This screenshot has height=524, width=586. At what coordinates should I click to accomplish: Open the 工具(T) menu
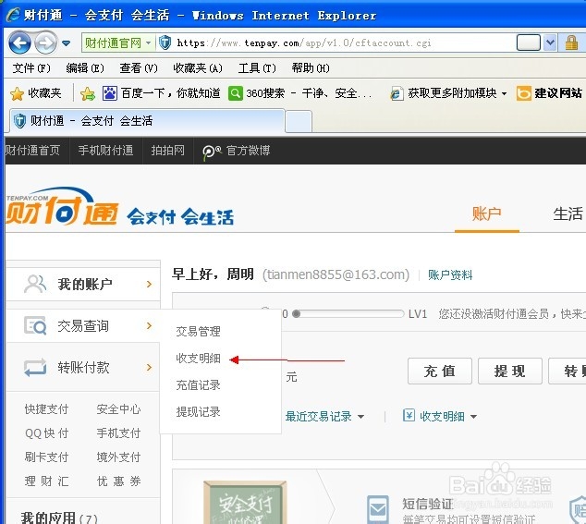tap(257, 68)
